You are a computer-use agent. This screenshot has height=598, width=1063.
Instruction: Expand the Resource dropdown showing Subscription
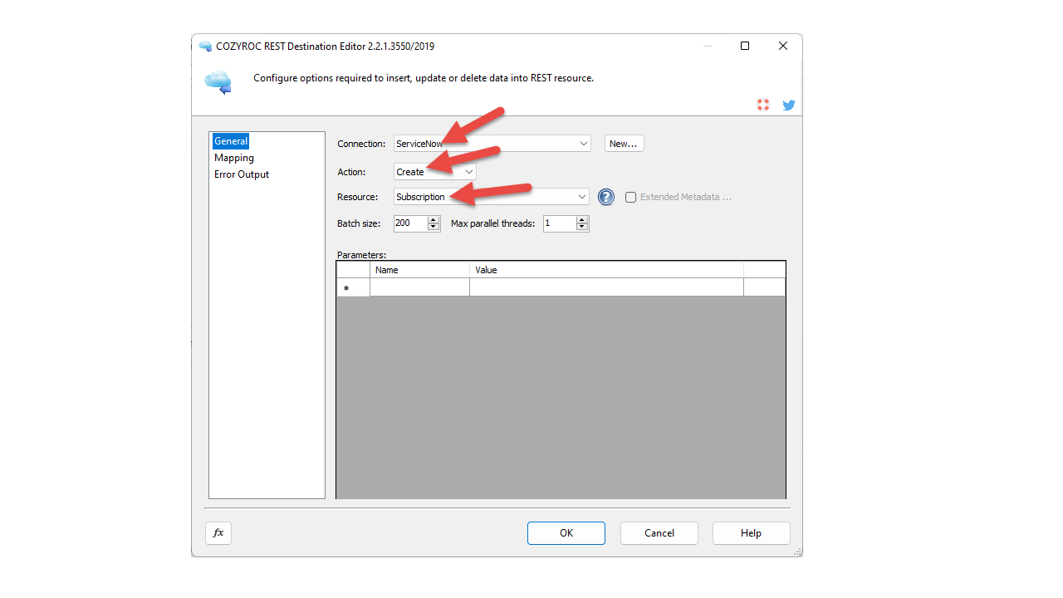tap(582, 197)
